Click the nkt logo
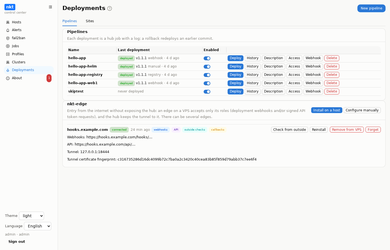Viewport: 390px width, 250px height. click(x=10, y=7)
